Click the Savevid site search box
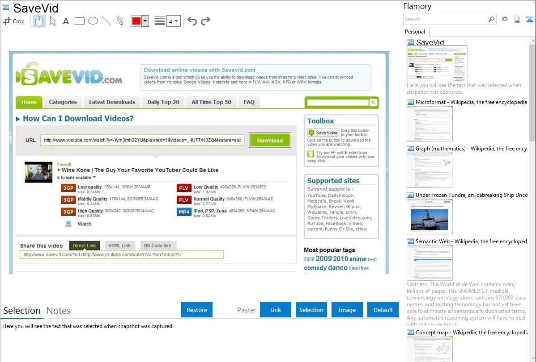This screenshot has width=536, height=362. coord(338,102)
